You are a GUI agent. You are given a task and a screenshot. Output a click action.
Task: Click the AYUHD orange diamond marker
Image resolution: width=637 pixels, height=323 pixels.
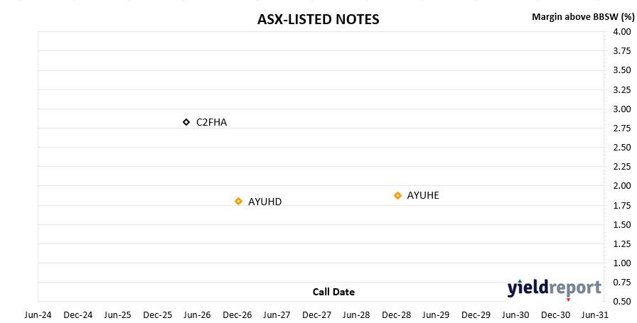238,202
